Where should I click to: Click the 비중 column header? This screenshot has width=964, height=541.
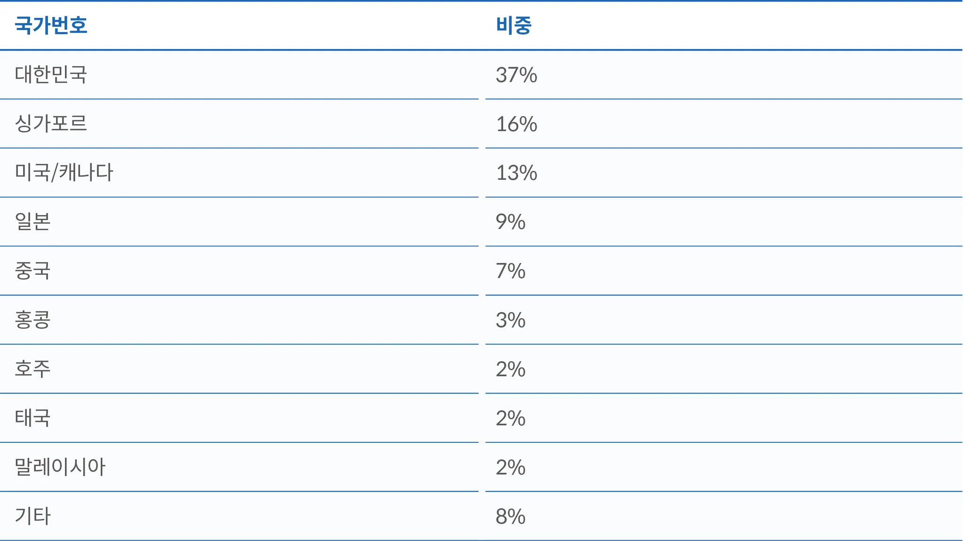click(514, 25)
